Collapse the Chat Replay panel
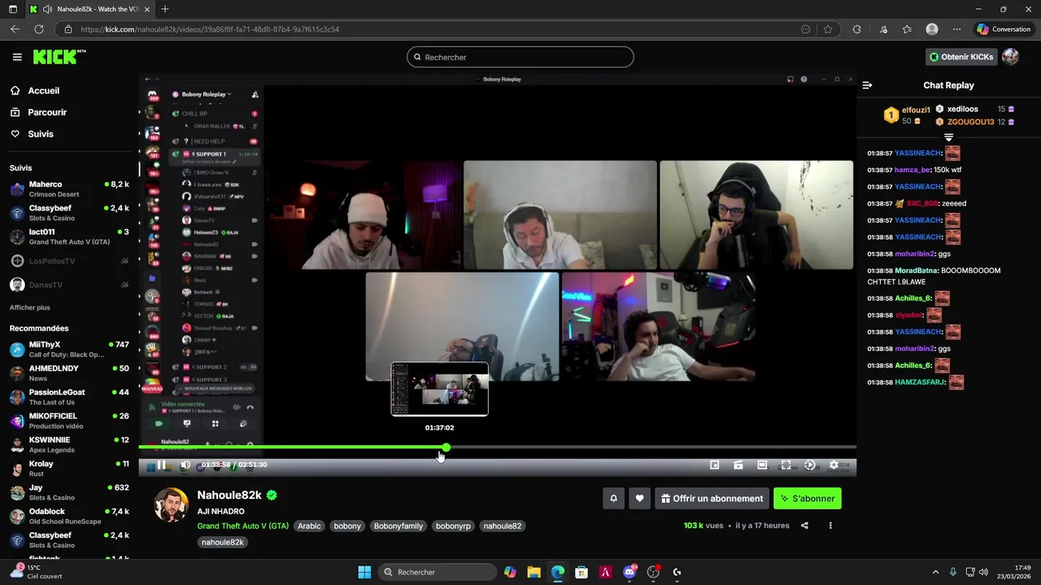The image size is (1041, 585). (x=867, y=85)
